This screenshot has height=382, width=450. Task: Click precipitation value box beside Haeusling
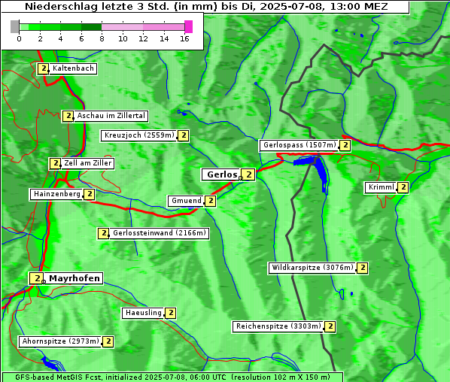tap(171, 313)
